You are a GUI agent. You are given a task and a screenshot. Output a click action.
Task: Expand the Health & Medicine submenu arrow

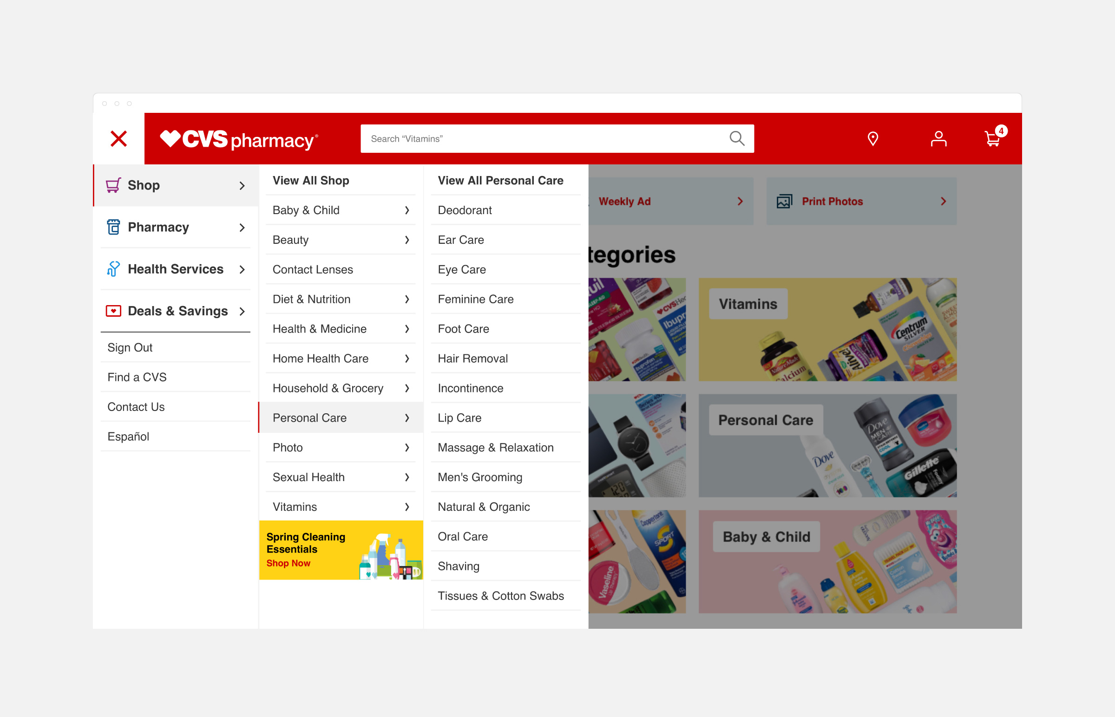407,329
